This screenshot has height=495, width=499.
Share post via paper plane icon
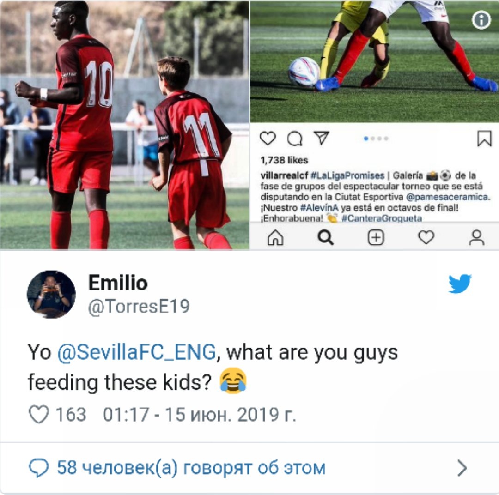pyautogui.click(x=321, y=138)
